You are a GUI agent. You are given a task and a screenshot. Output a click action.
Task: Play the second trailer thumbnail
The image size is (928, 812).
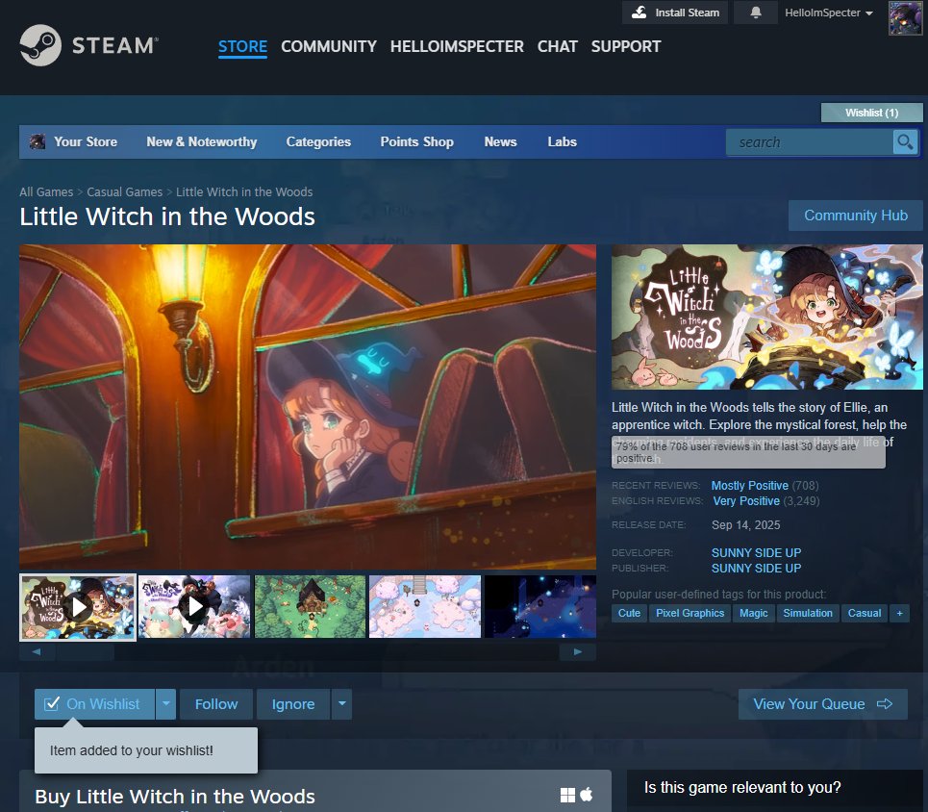(194, 607)
